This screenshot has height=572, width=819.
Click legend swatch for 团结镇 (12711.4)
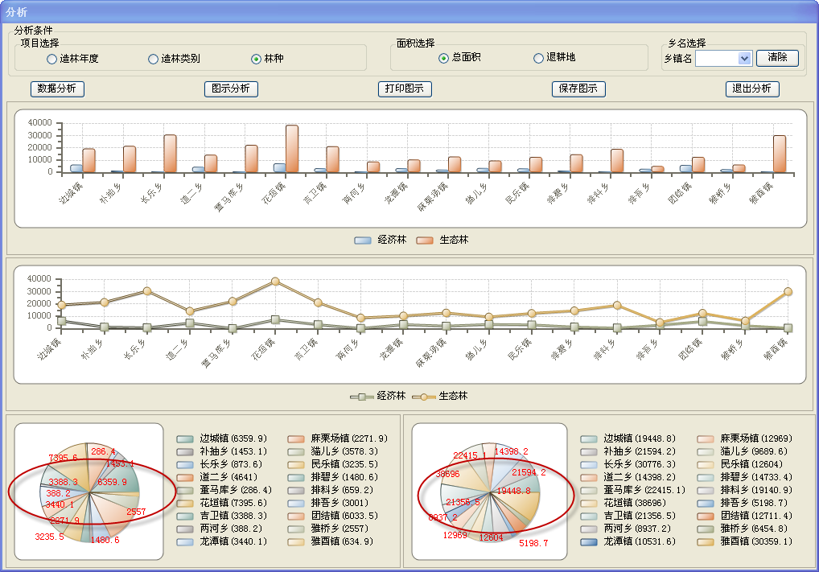tap(706, 516)
